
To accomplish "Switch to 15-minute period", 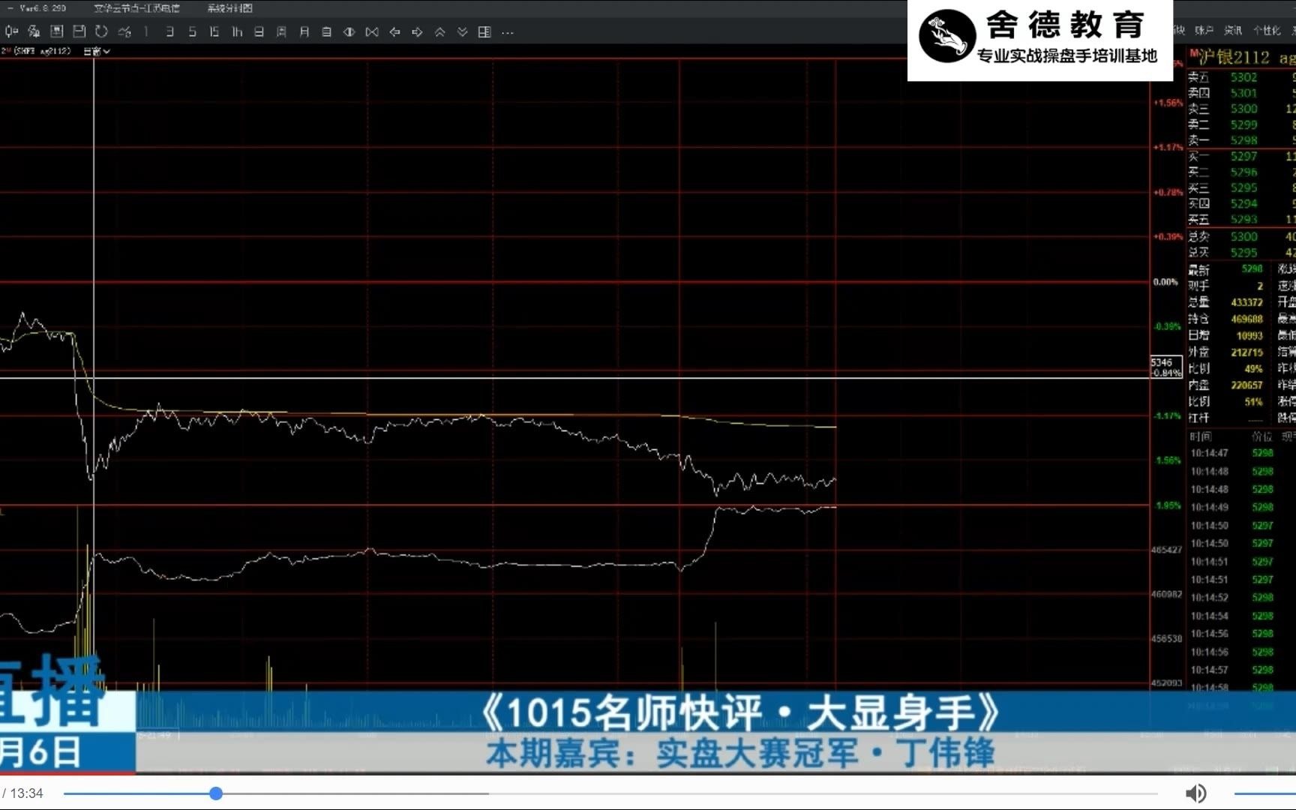I will pyautogui.click(x=214, y=31).
